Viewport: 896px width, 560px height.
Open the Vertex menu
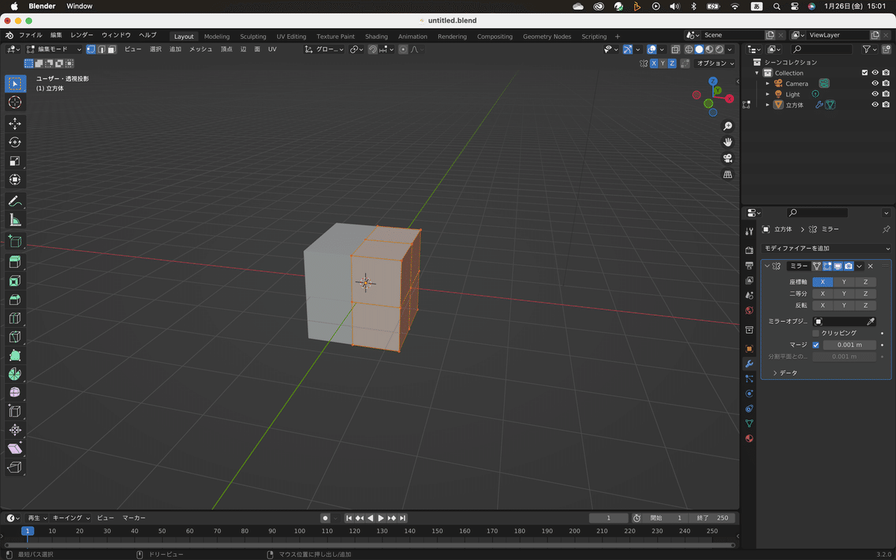click(x=226, y=49)
